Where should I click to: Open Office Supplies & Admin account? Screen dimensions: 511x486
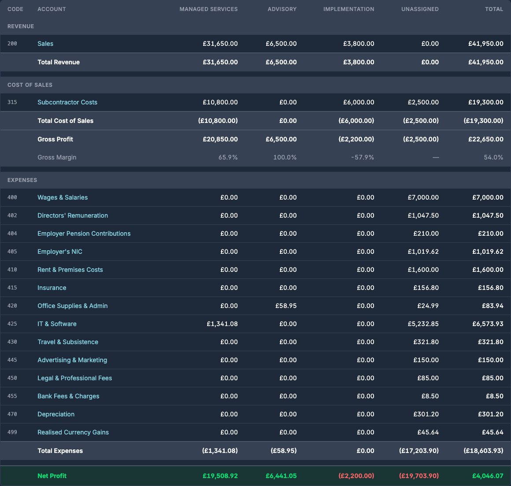pos(73,306)
